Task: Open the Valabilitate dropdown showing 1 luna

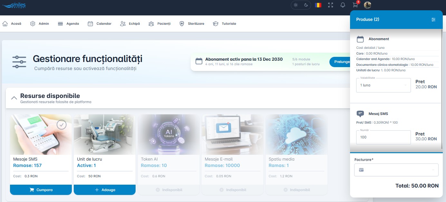Action: pos(383,85)
